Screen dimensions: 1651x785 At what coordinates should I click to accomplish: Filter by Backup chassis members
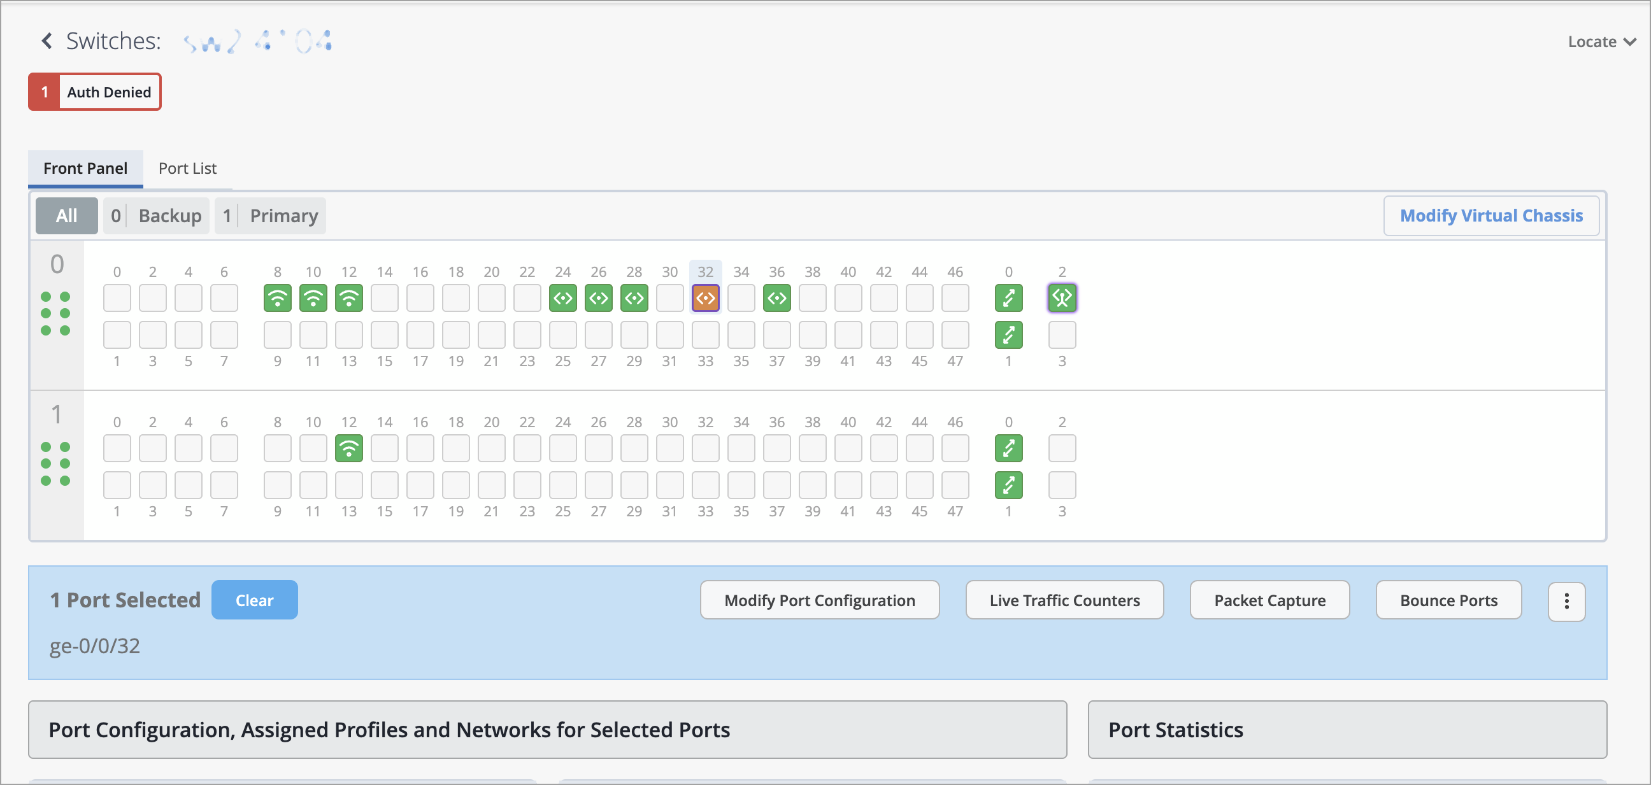pyautogui.click(x=157, y=216)
